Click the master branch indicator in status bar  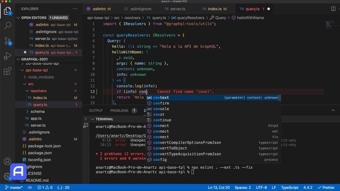point(14,187)
